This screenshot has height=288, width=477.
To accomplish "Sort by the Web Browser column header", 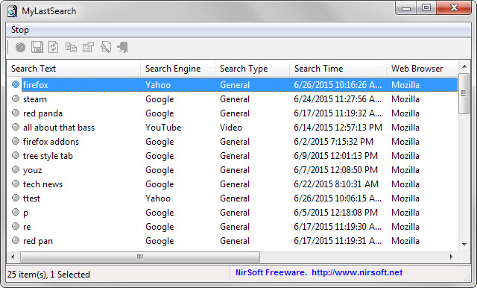I will click(423, 69).
